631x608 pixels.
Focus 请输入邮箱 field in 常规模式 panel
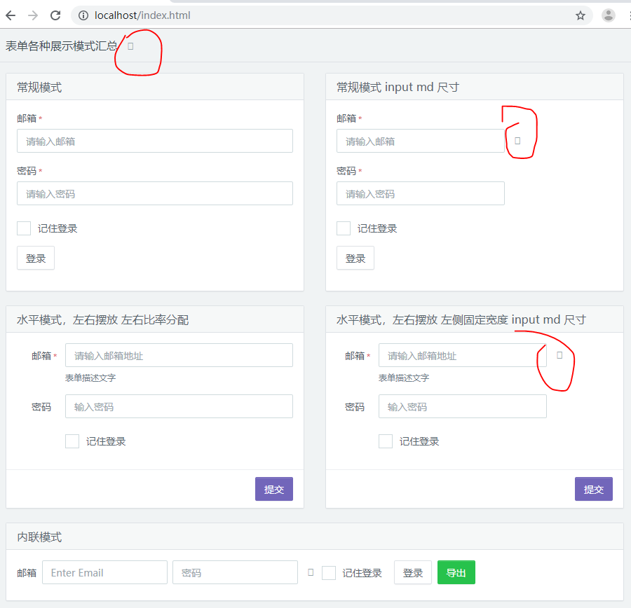155,141
